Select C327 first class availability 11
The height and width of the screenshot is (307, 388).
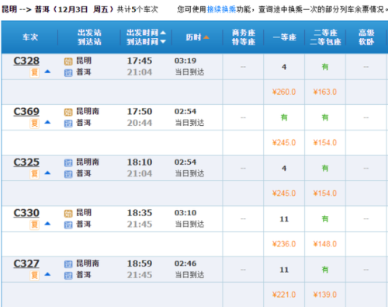tap(284, 270)
